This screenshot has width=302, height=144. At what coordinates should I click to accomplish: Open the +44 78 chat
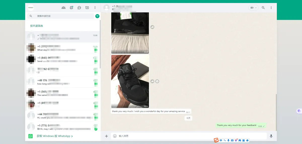point(63,116)
